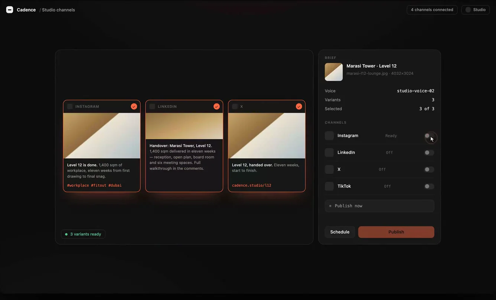Image resolution: width=496 pixels, height=300 pixels.
Task: Click the '3 of 3' selected value
Action: click(x=427, y=109)
